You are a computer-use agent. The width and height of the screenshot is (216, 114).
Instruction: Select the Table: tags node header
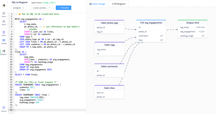[x=110, y=45]
